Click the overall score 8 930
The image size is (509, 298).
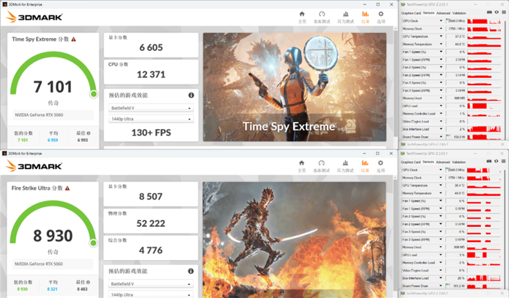[x=53, y=236]
